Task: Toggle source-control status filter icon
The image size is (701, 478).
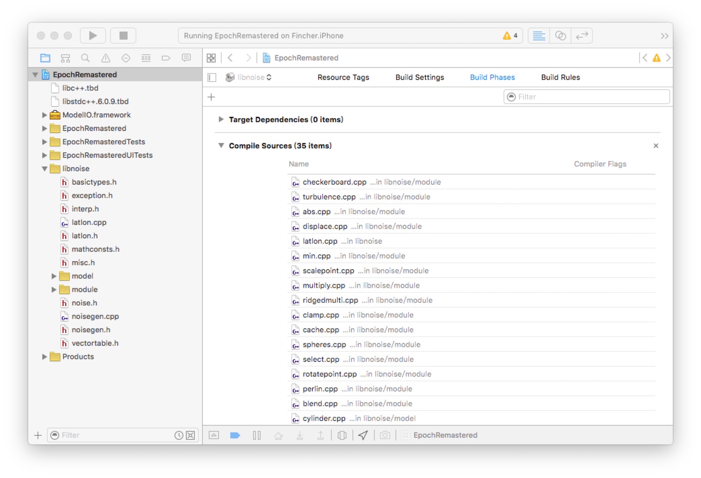Action: pos(190,435)
